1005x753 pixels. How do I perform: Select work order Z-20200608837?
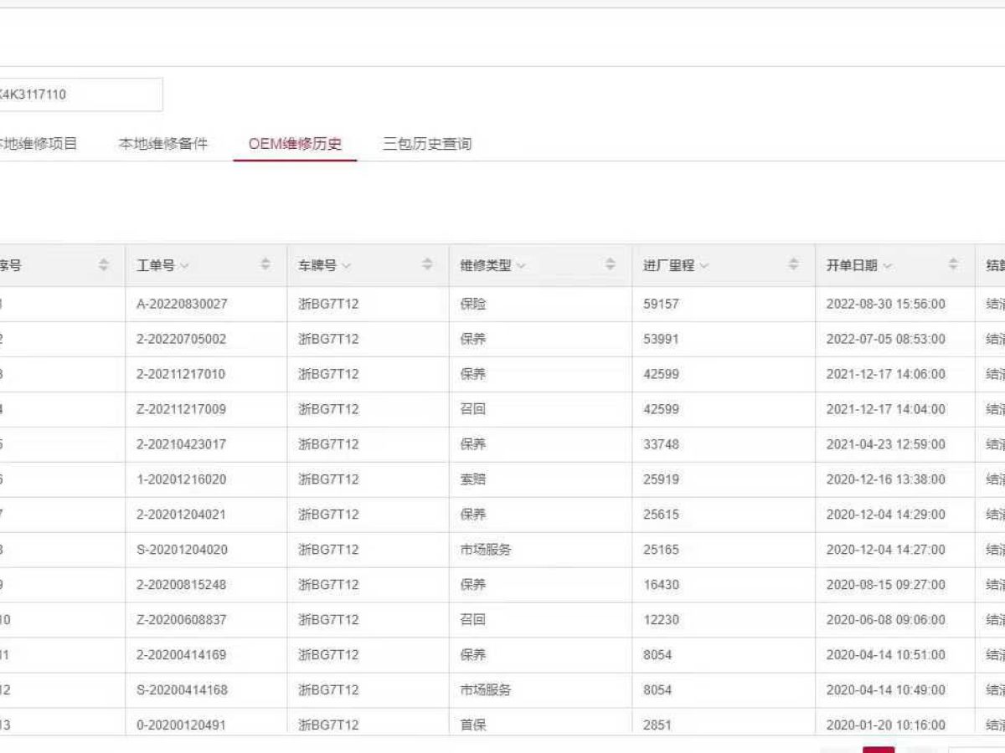[181, 620]
